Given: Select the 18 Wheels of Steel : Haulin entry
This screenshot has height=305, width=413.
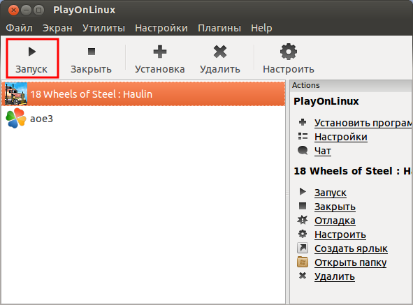Looking at the screenshot, I should point(143,94).
